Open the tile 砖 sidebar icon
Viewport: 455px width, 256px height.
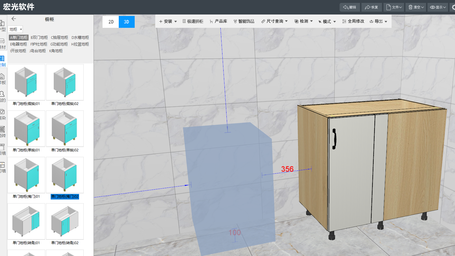pyautogui.click(x=2, y=132)
